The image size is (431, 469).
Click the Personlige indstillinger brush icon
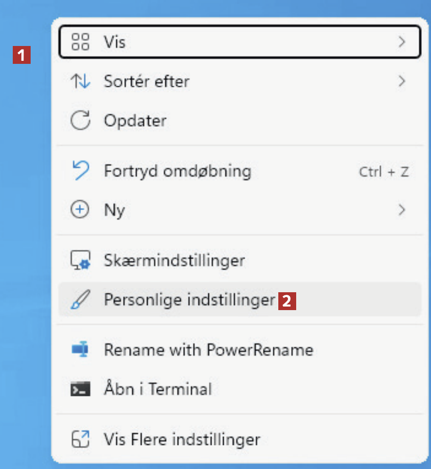[80, 300]
